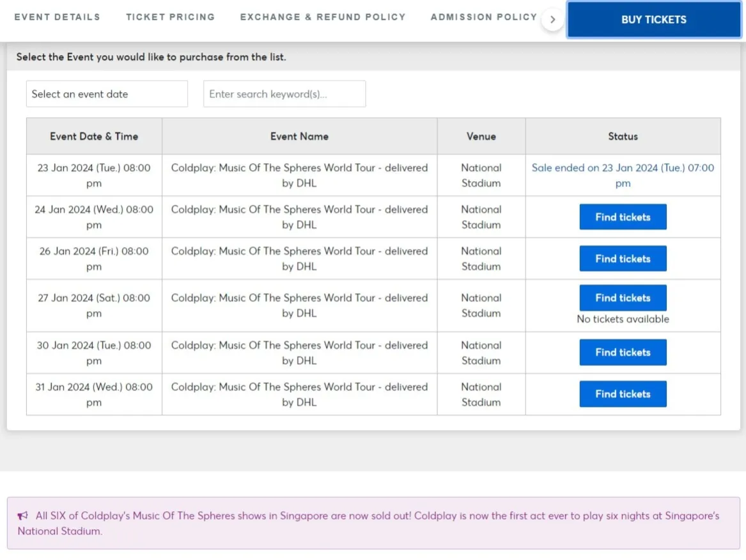Click the megaphone icon in announcement banner
The height and width of the screenshot is (560, 746).
(23, 516)
